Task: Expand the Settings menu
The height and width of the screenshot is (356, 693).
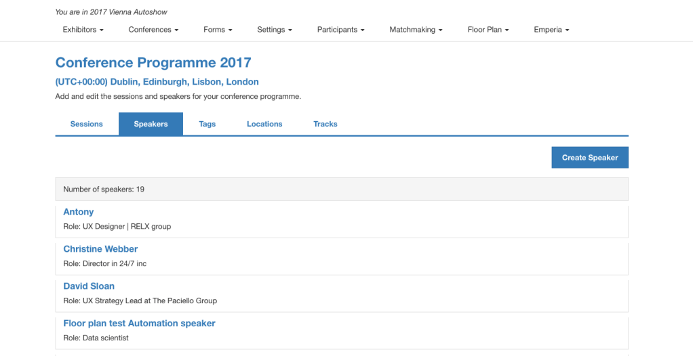Action: click(x=275, y=30)
